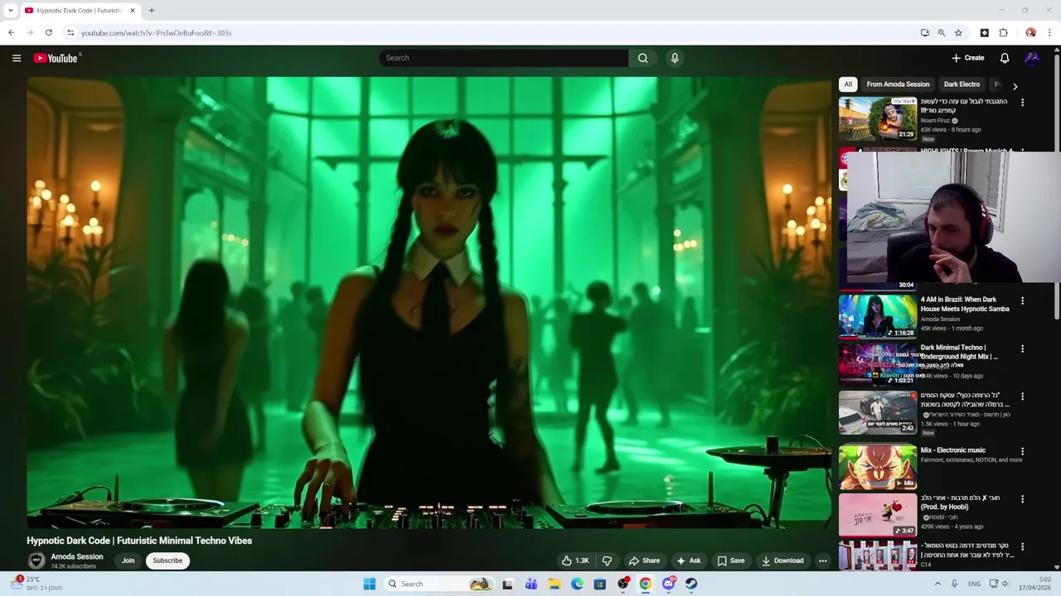Image resolution: width=1061 pixels, height=596 pixels.
Task: Open options for Mix - Electronic music
Action: (1022, 452)
